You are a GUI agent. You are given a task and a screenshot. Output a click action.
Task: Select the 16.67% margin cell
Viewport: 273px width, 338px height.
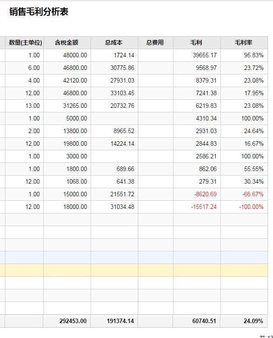tap(244, 144)
